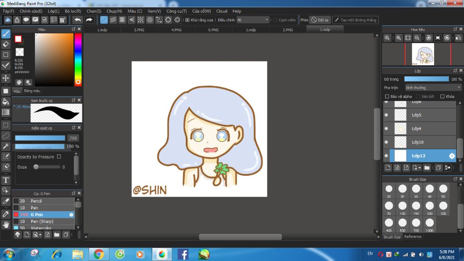Click the cloud save icon in toolbar
Image resolution: width=464 pixels, height=261 pixels.
pyautogui.click(x=8, y=20)
